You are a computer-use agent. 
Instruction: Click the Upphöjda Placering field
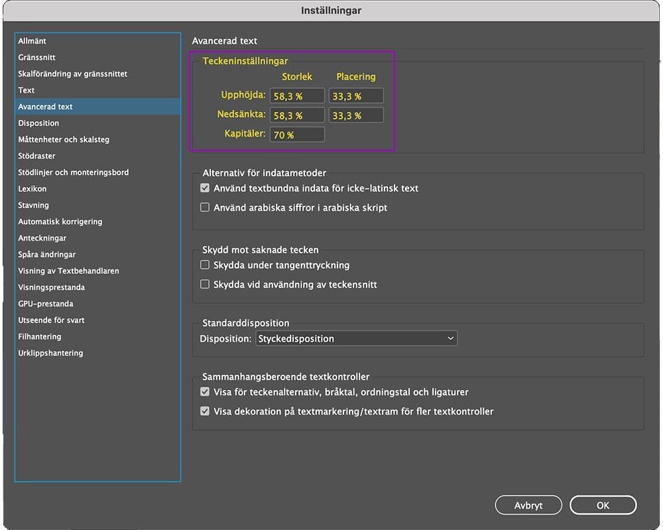[356, 96]
